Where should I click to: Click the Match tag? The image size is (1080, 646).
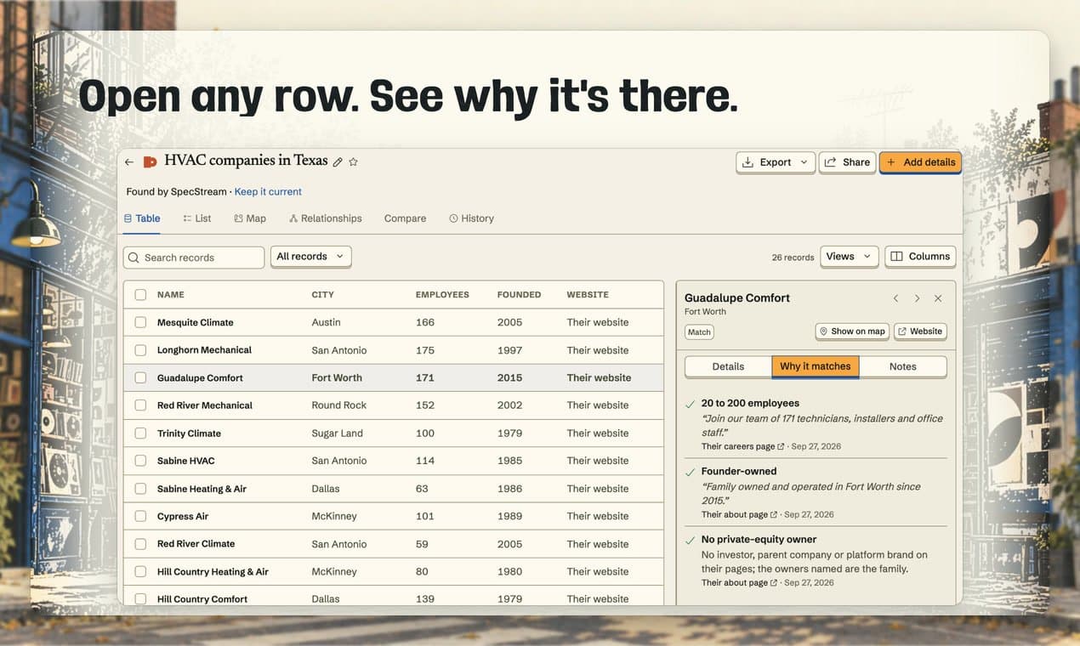(x=699, y=332)
